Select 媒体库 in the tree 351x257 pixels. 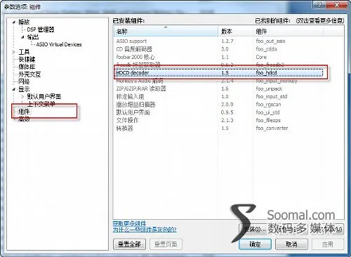[27, 67]
